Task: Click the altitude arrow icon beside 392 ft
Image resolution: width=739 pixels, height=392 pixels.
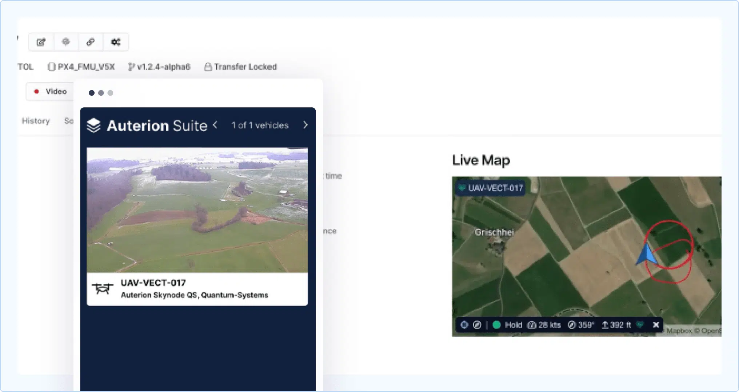Action: (x=605, y=325)
